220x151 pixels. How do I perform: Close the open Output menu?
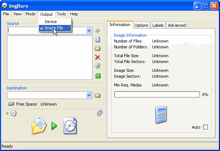pyautogui.click(x=46, y=14)
